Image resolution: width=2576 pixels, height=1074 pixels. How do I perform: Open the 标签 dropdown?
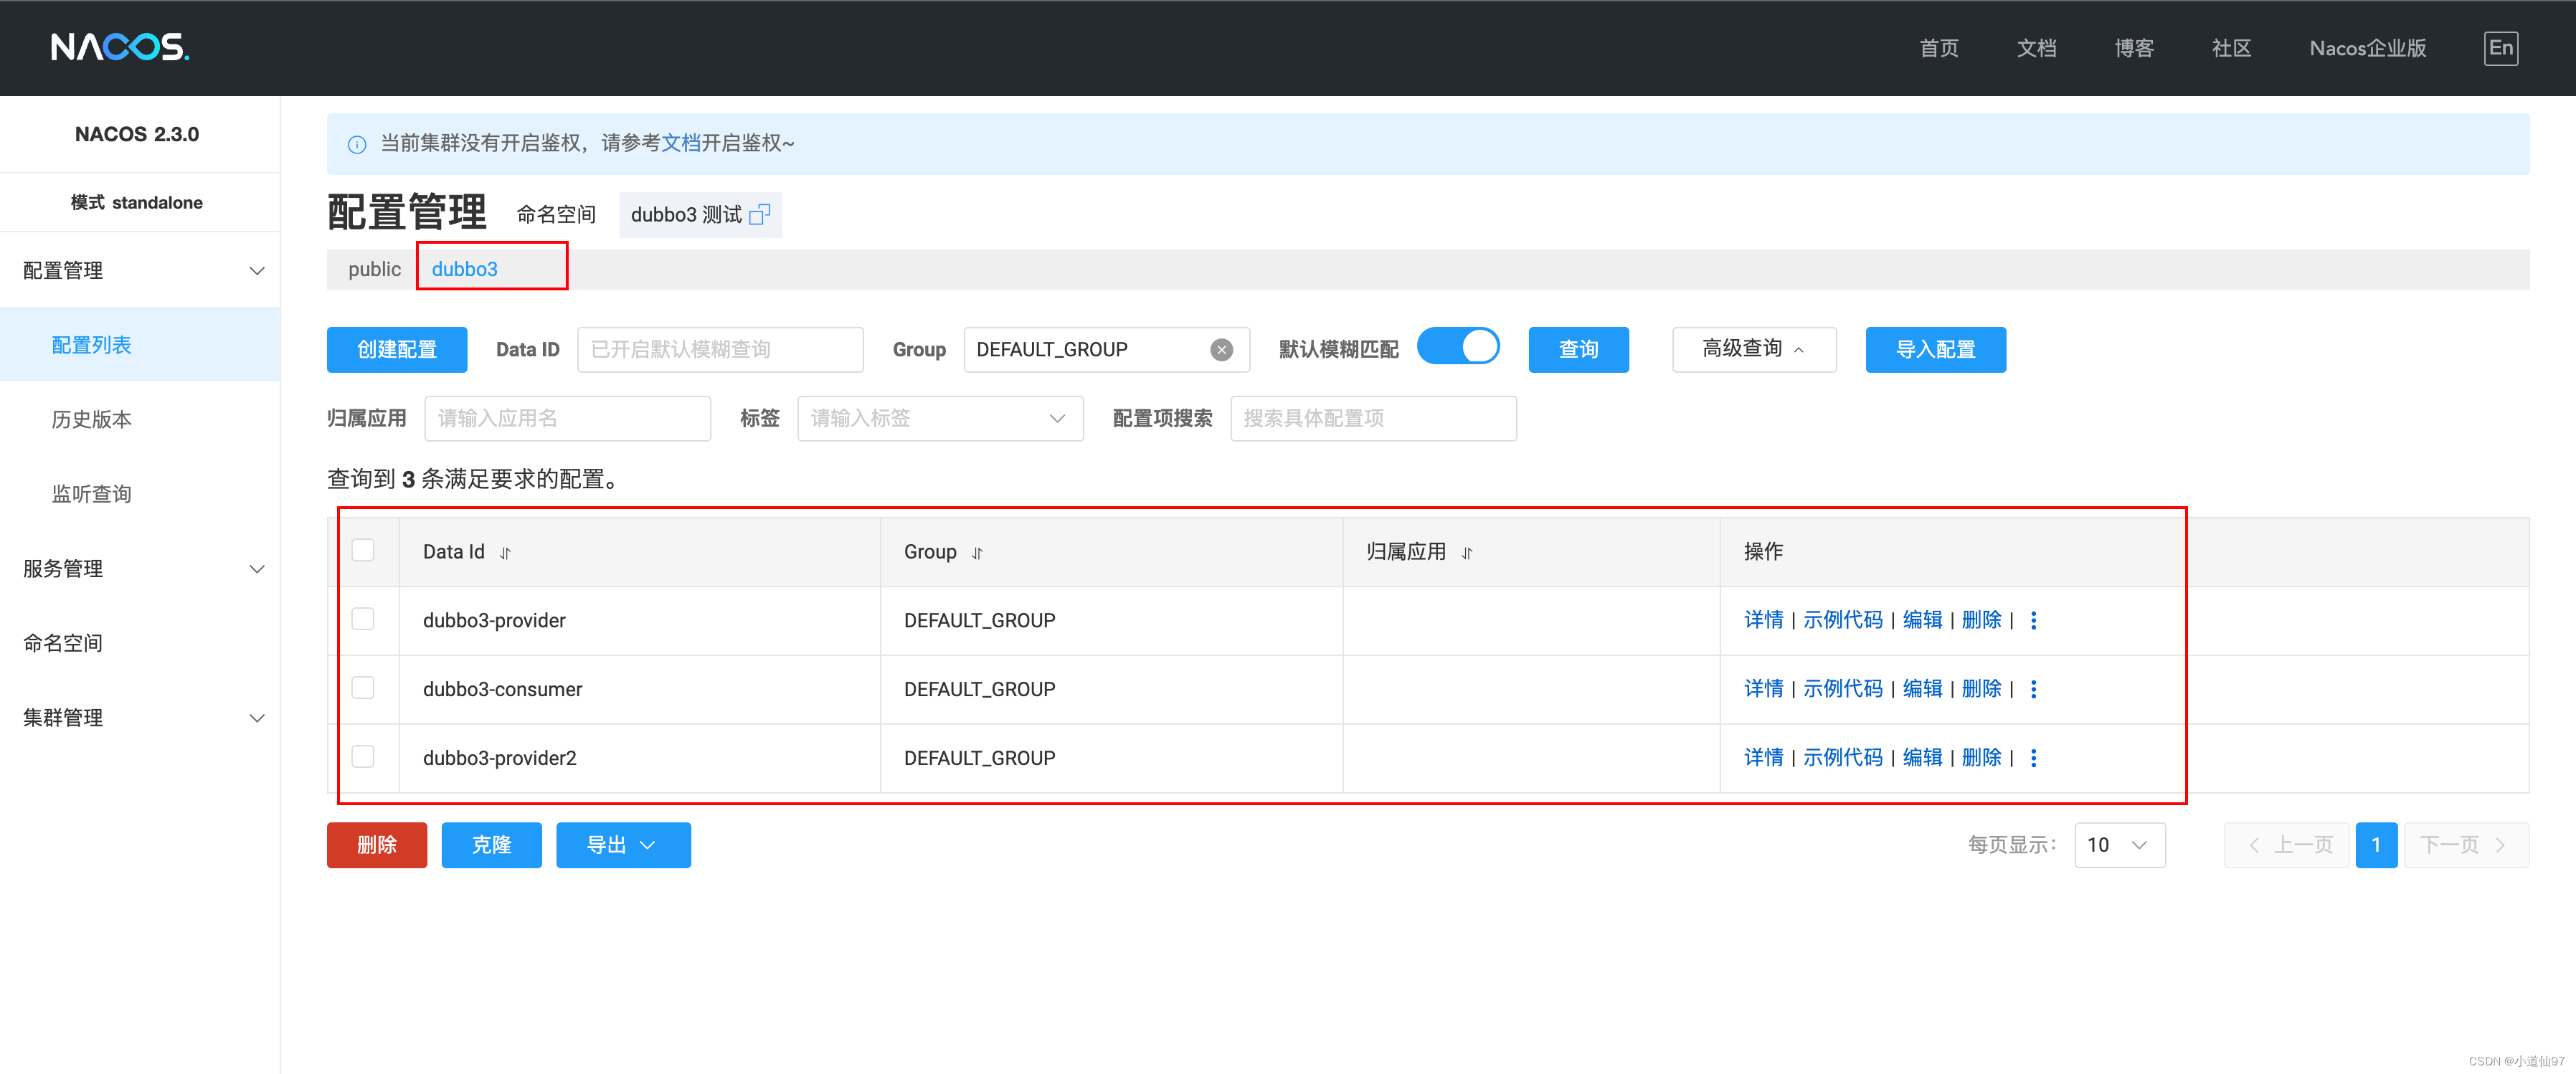point(940,419)
